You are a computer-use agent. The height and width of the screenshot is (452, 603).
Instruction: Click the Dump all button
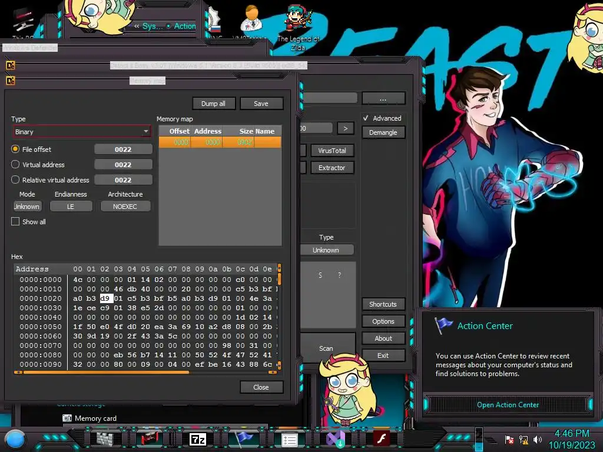(x=213, y=104)
